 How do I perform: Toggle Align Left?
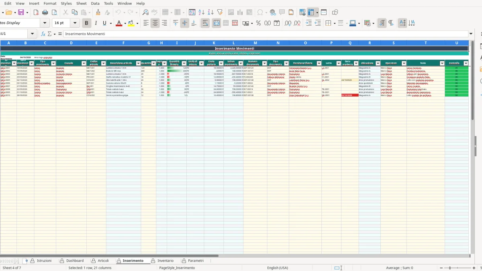point(146,23)
